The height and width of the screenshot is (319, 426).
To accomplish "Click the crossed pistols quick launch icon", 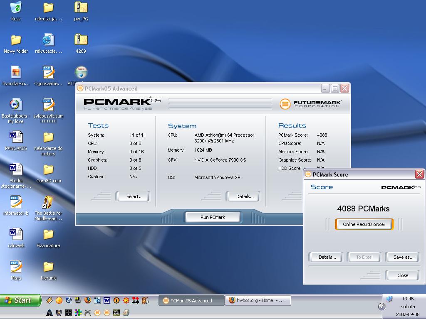I will (x=87, y=313).
